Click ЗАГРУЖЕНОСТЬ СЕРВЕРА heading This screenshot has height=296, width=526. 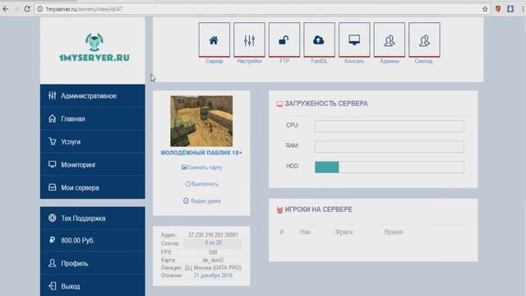[326, 104]
